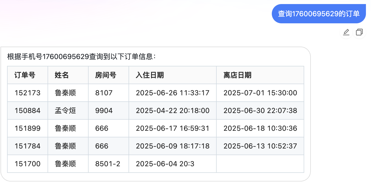Click check-in date 2025-06-26 11:33:17
This screenshot has height=185, width=371.
(173, 93)
